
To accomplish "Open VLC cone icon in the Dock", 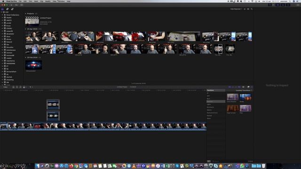I will click(x=134, y=166).
